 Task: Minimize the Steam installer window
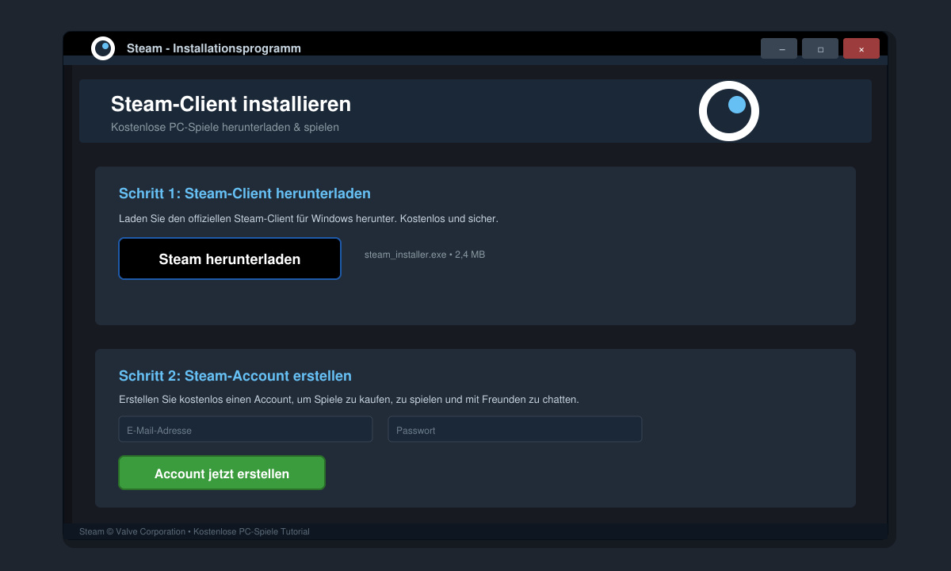point(779,48)
